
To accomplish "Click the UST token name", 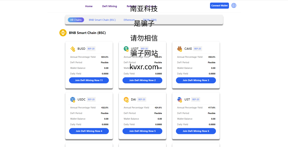I will pos(187,99).
